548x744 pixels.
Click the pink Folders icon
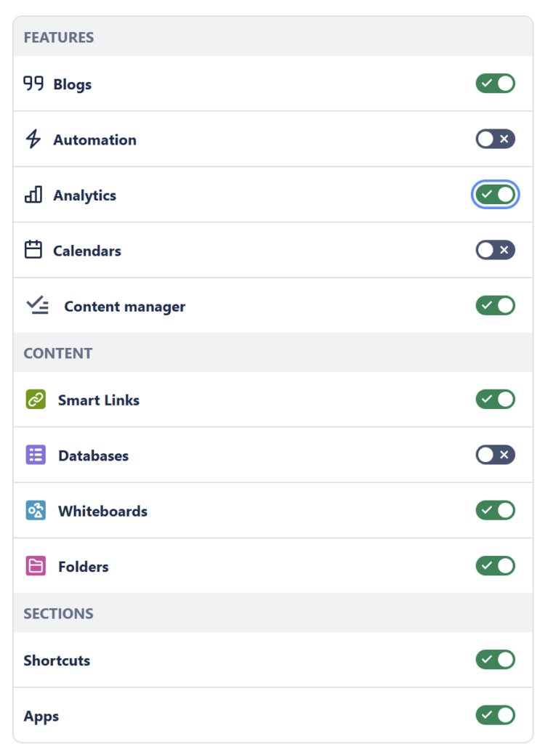(x=36, y=566)
